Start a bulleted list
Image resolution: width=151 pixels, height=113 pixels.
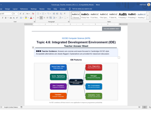click(x=38, y=14)
